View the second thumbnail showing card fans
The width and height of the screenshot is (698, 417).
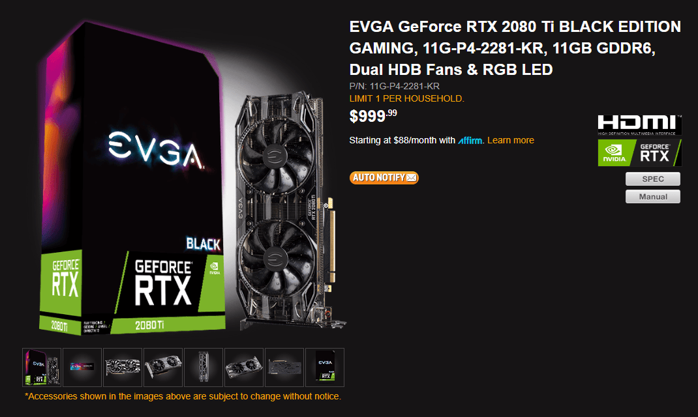(x=163, y=367)
